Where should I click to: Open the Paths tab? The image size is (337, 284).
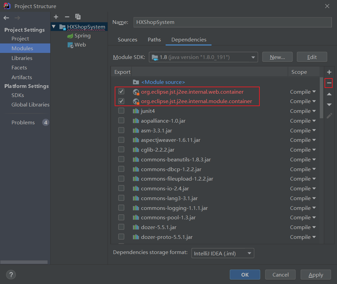[154, 40]
